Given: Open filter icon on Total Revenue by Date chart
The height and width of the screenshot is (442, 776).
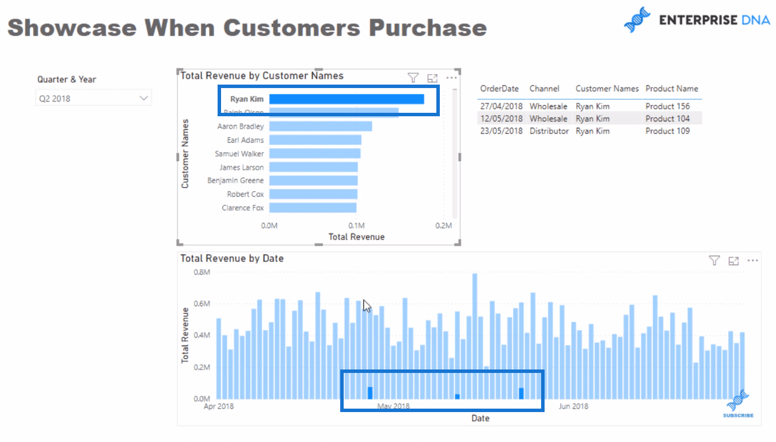Looking at the screenshot, I should coord(714,261).
